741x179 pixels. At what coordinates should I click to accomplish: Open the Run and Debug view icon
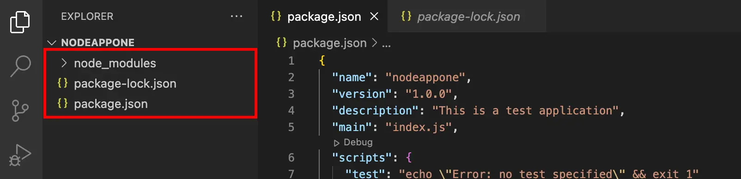click(x=20, y=155)
